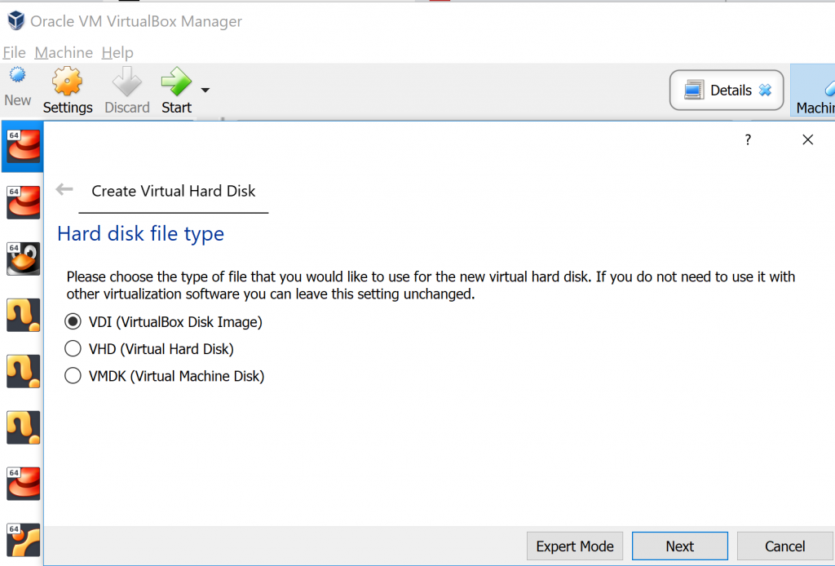Click the question mark help icon

click(x=748, y=139)
